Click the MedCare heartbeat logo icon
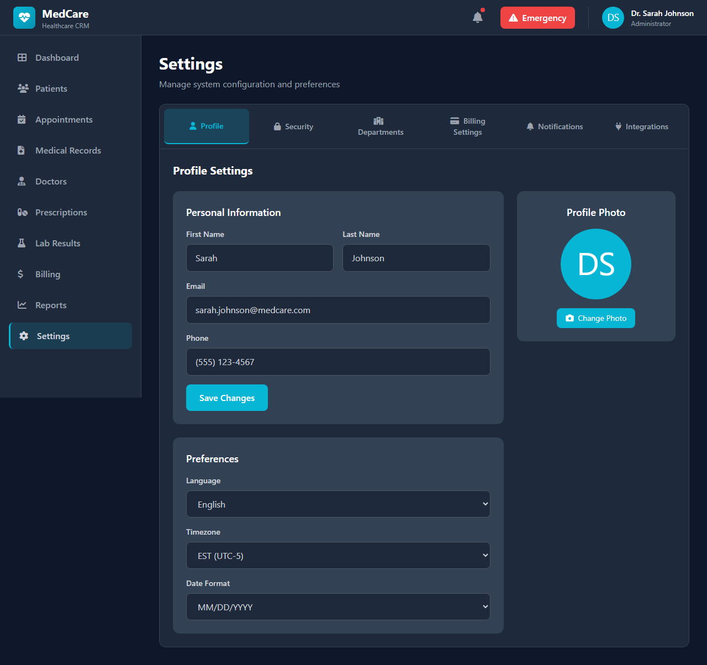707x665 pixels. (24, 18)
